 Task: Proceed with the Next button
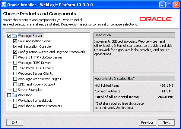coord(166,122)
